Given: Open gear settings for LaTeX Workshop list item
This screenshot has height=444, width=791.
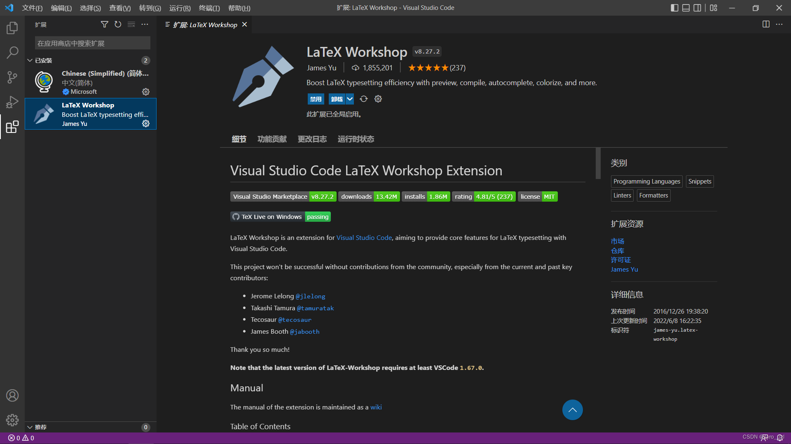Looking at the screenshot, I should pyautogui.click(x=146, y=123).
